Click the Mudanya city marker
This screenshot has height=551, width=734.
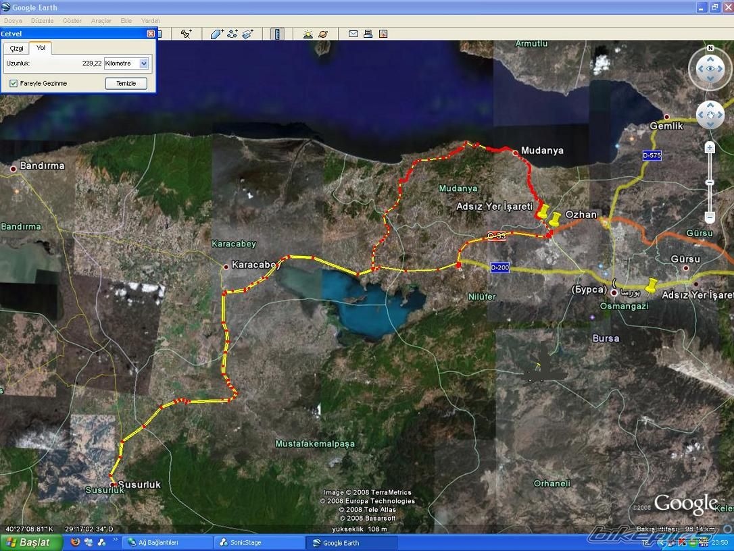[516, 153]
